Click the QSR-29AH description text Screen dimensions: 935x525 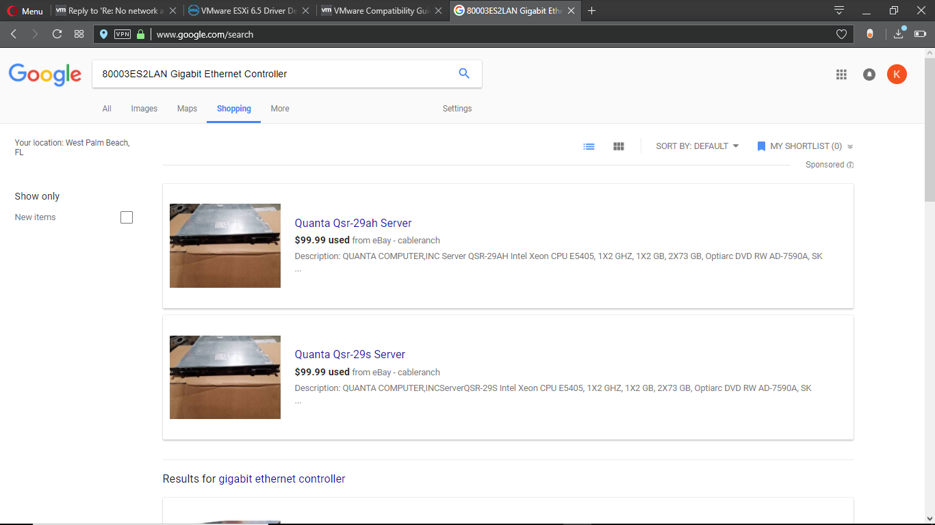pyautogui.click(x=559, y=262)
